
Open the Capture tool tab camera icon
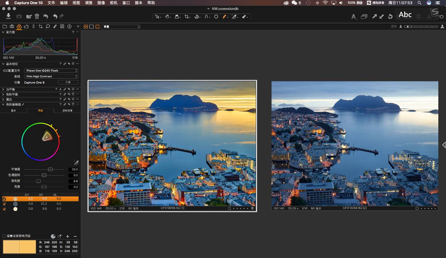point(11,26)
